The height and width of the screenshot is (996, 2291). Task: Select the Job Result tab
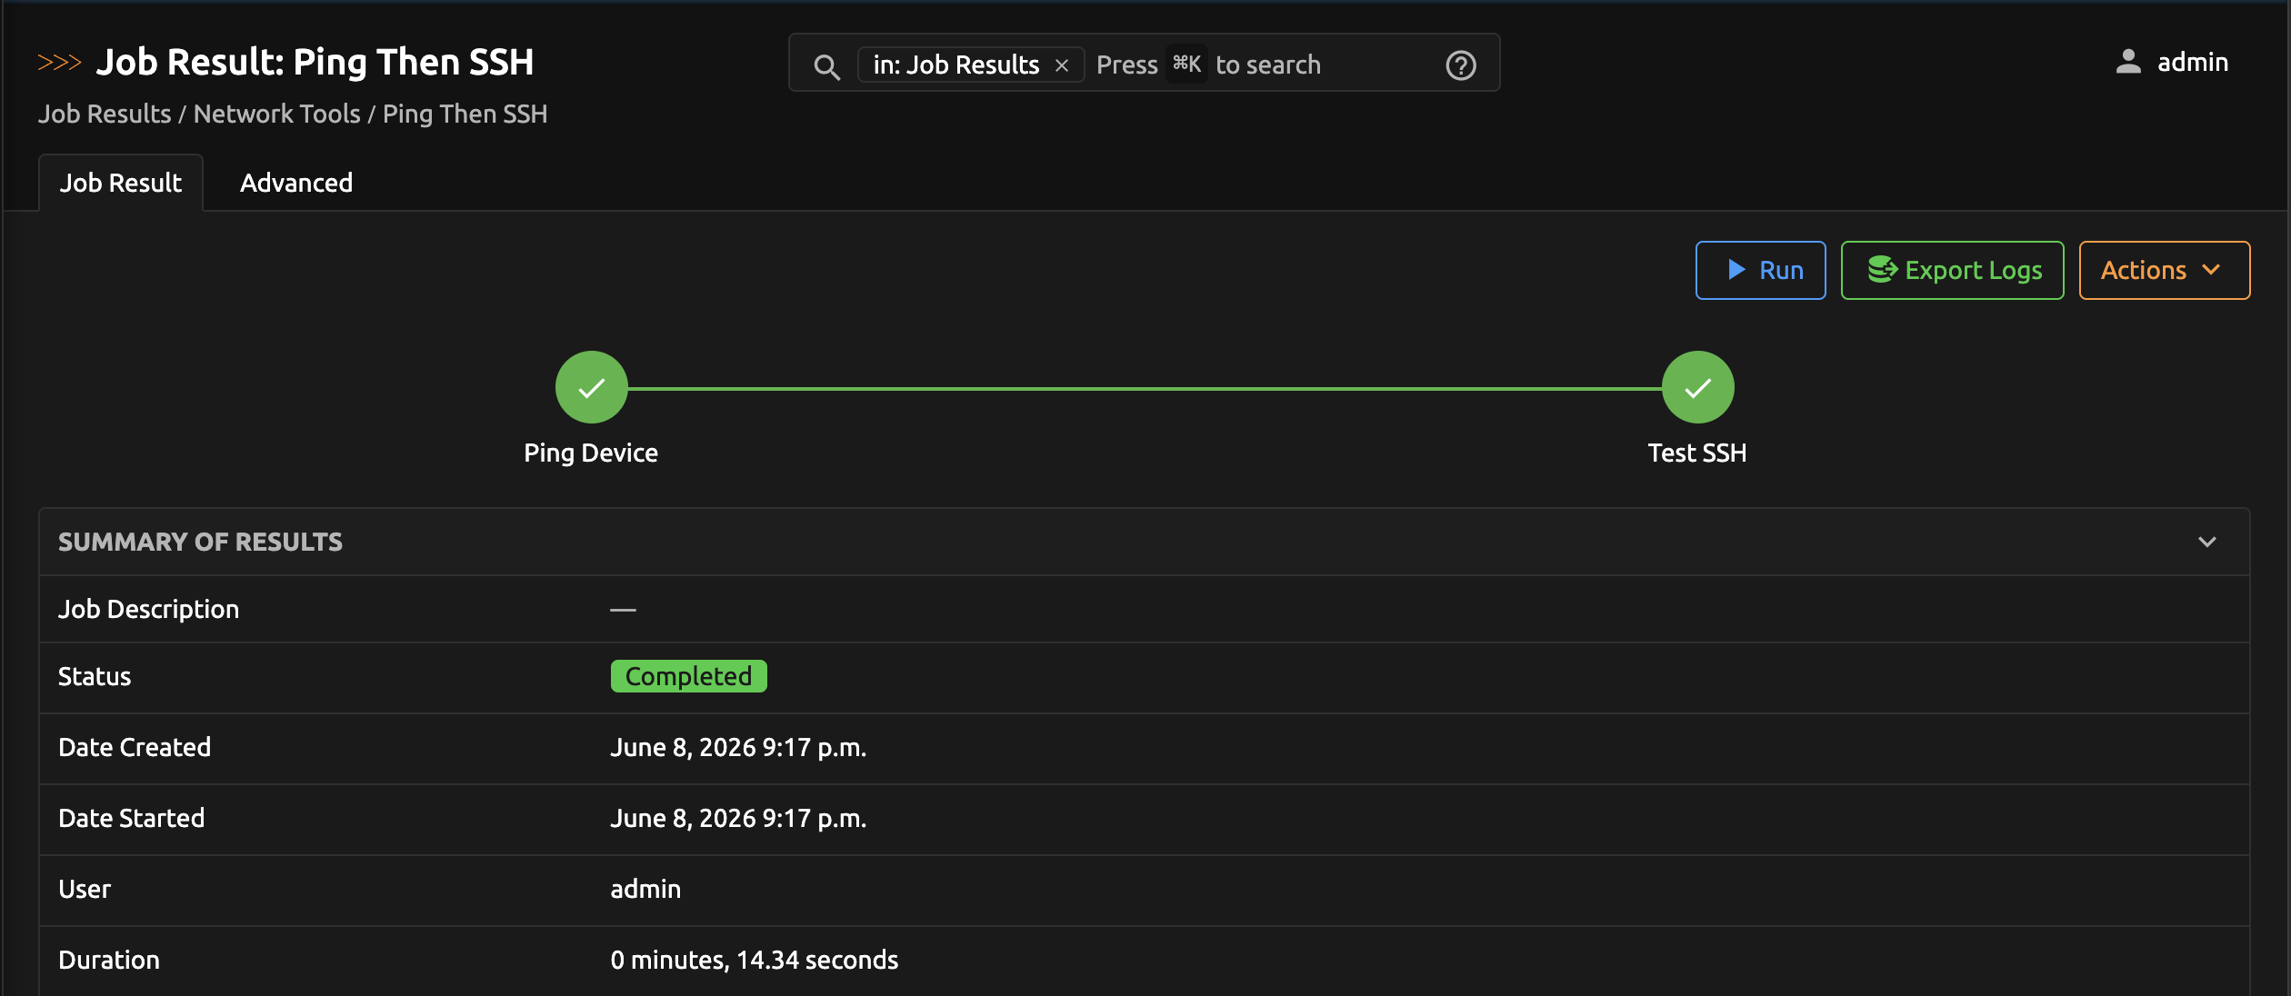[x=121, y=183]
